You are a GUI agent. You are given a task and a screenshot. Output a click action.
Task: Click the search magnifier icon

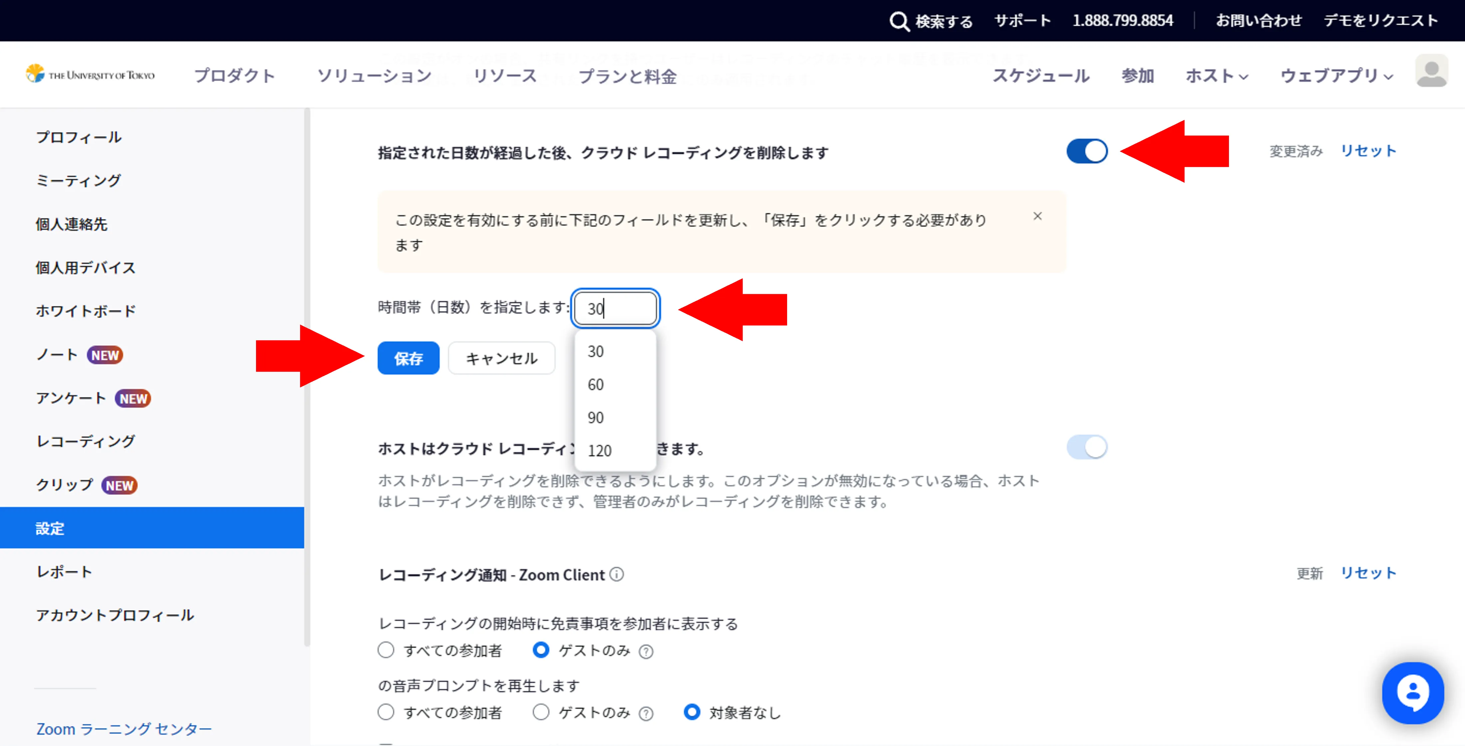pyautogui.click(x=899, y=22)
